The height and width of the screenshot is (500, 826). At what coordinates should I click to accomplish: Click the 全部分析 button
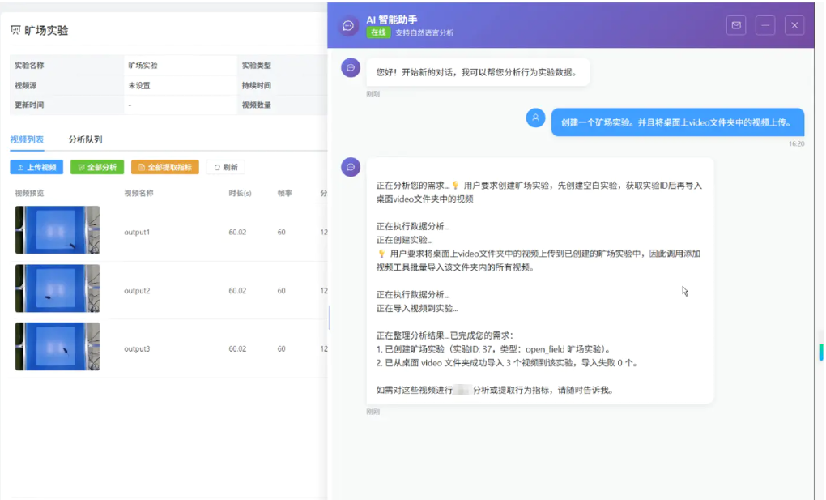(97, 167)
